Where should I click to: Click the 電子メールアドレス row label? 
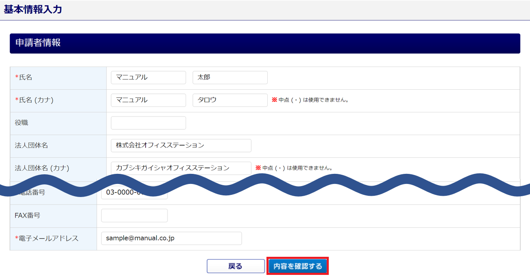click(48, 238)
